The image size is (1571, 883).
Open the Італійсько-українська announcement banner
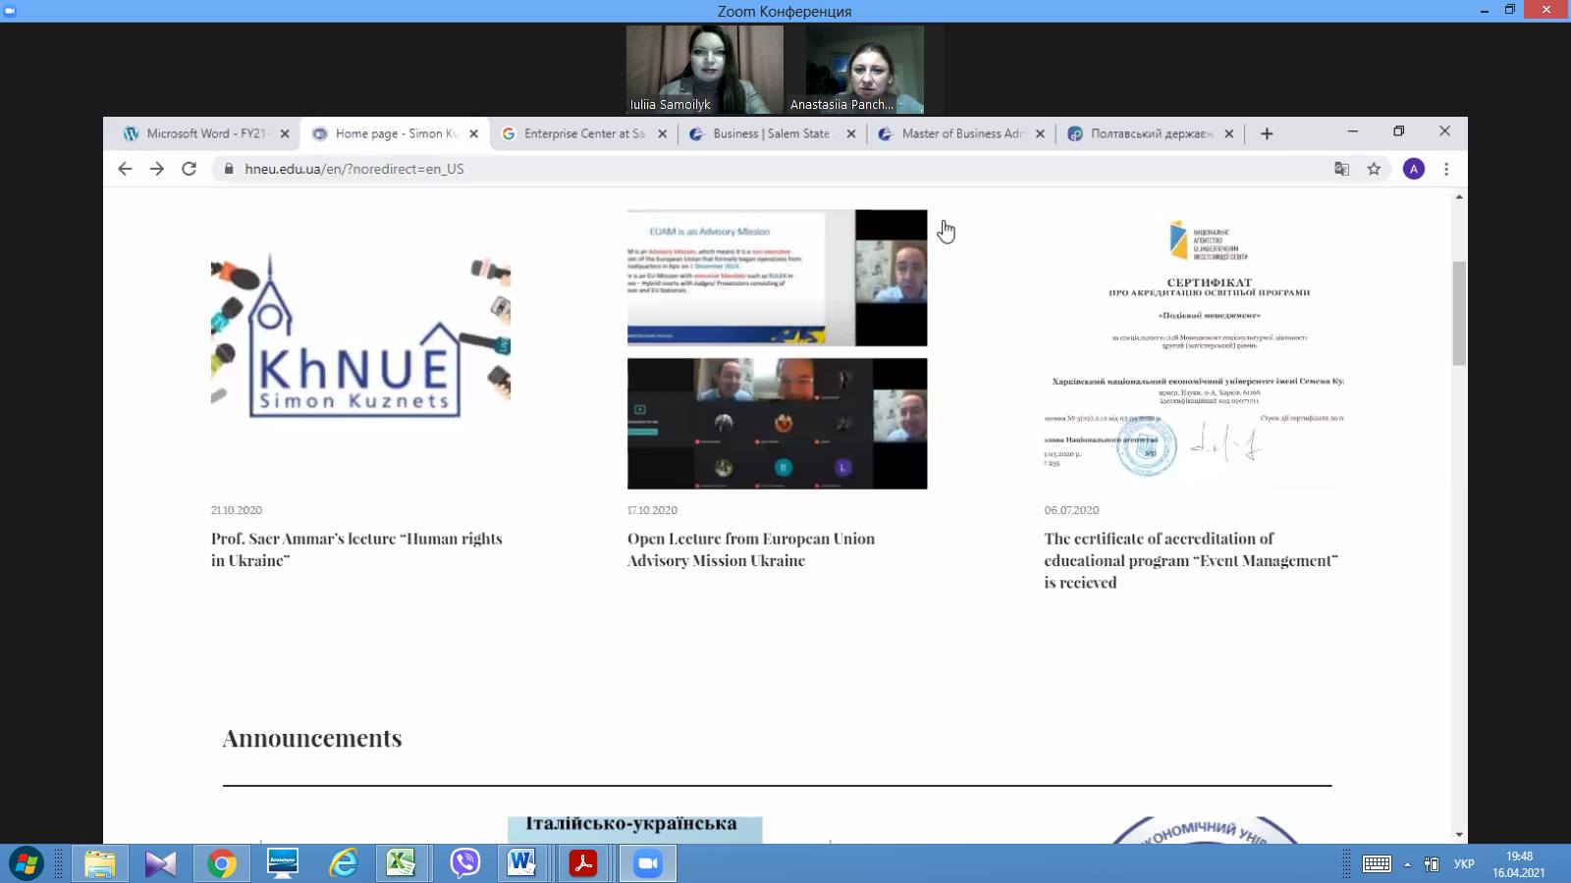click(x=635, y=829)
